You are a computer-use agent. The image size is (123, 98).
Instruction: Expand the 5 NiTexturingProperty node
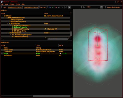pyautogui.click(x=10, y=25)
